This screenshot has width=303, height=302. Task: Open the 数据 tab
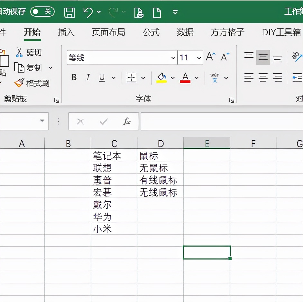pos(185,32)
